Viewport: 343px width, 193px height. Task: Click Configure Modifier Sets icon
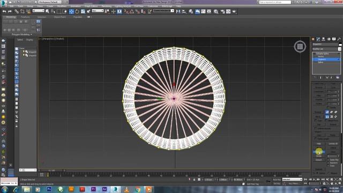(338, 77)
